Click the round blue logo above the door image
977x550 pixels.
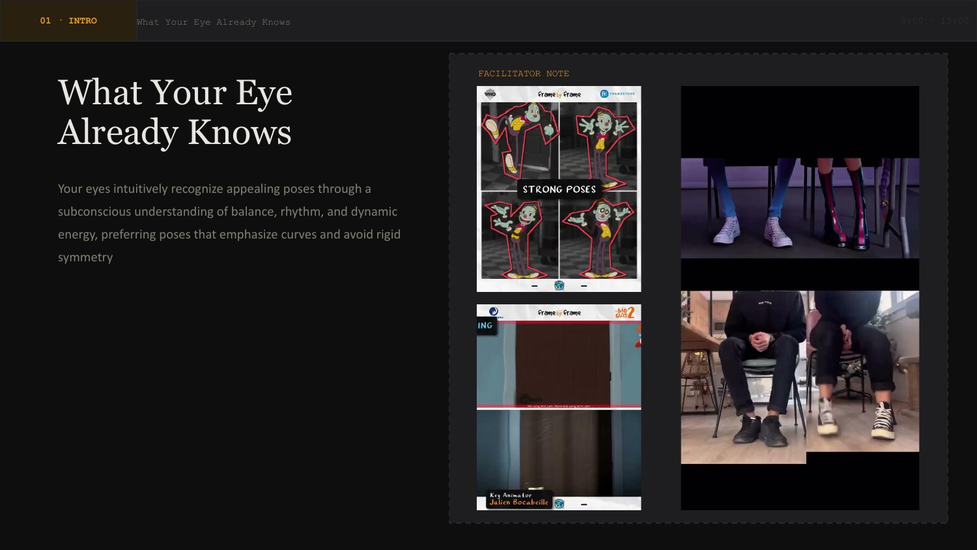[493, 311]
